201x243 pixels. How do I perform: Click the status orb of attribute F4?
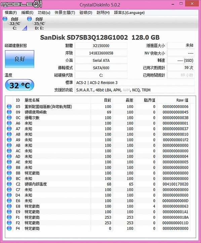(x=9, y=228)
